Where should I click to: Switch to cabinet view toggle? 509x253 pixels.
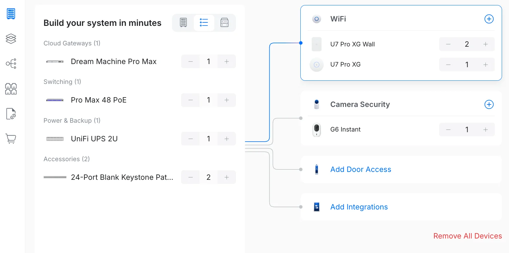(x=224, y=22)
